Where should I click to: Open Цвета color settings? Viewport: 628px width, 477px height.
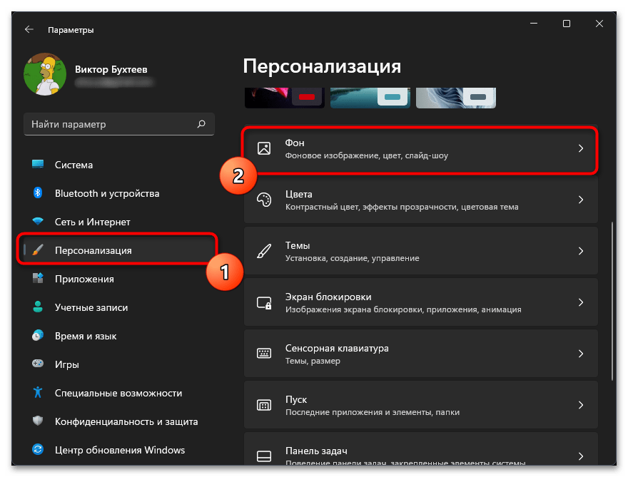(420, 200)
